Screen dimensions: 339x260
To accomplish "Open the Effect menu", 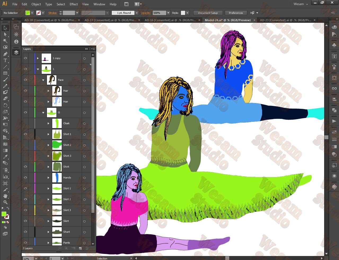I will pyautogui.click(x=74, y=4).
